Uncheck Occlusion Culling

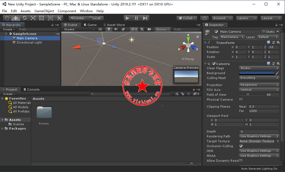pyautogui.click(x=241, y=146)
